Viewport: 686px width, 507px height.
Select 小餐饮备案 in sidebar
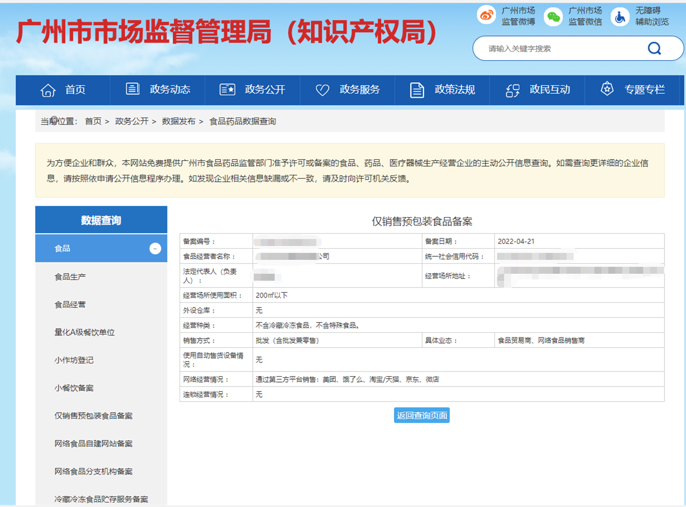point(74,388)
